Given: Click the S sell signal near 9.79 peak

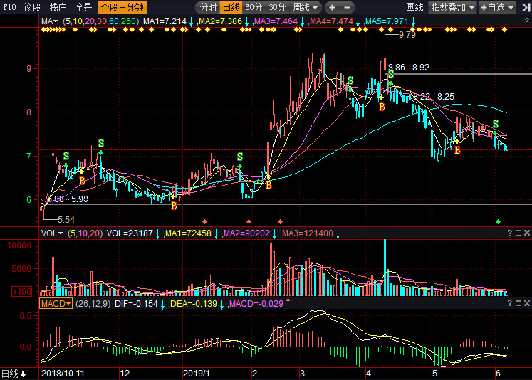Looking at the screenshot, I should pyautogui.click(x=391, y=74).
